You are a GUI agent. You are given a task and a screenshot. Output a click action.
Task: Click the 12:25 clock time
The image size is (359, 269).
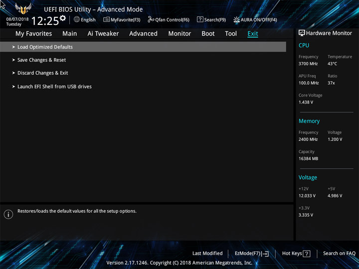(45, 21)
